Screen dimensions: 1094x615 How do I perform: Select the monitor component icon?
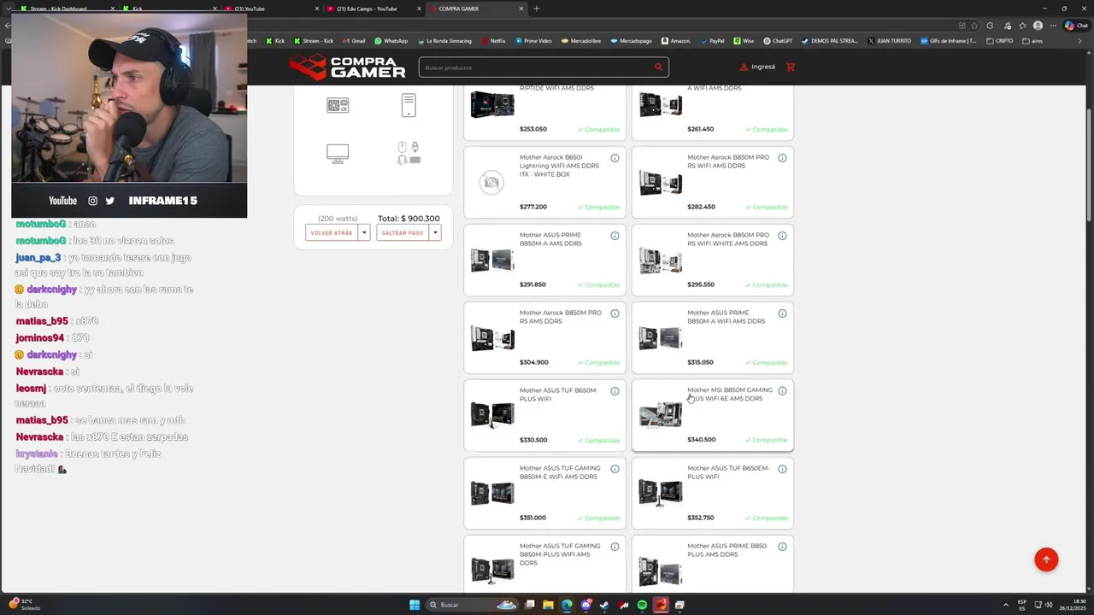click(338, 154)
